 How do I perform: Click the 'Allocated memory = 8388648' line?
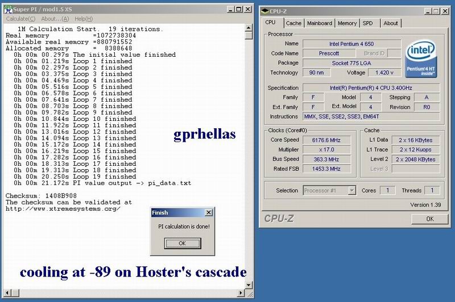pyautogui.click(x=69, y=48)
